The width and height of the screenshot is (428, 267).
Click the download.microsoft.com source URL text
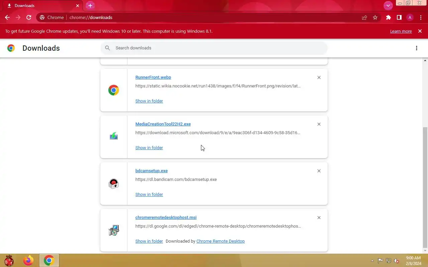click(218, 132)
